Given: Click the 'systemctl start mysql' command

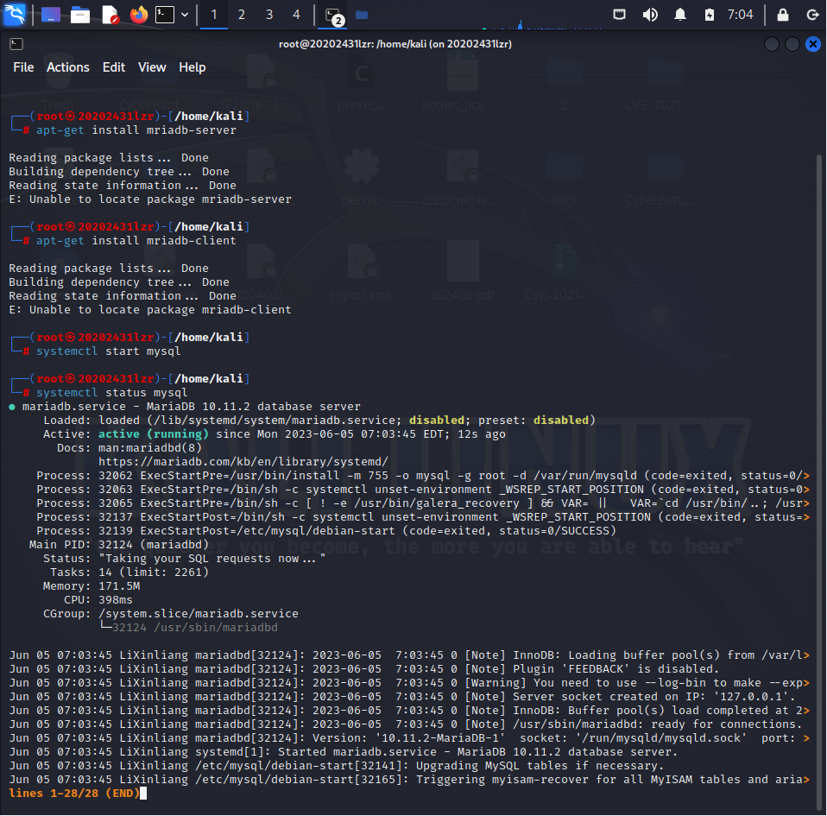Looking at the screenshot, I should (x=108, y=351).
